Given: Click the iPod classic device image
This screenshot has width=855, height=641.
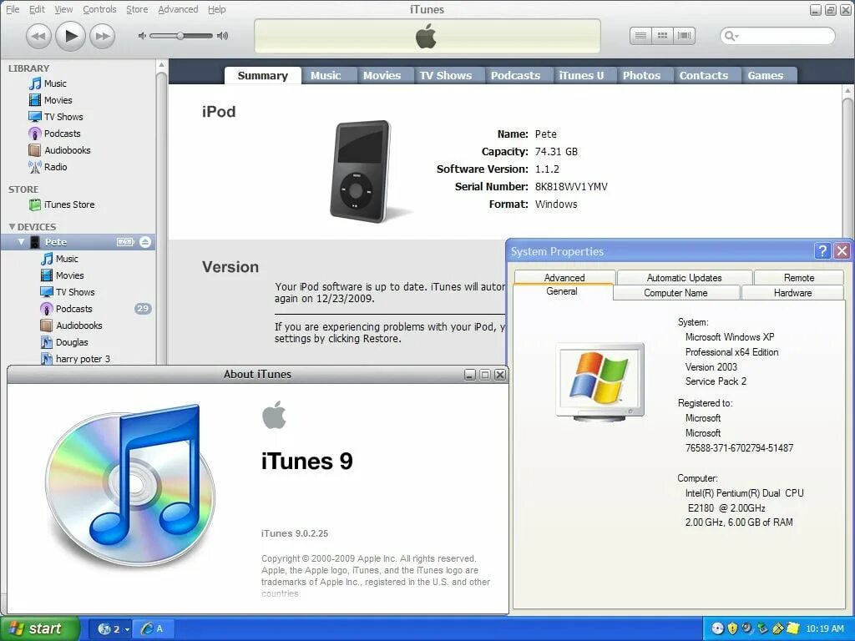Looking at the screenshot, I should 361,171.
